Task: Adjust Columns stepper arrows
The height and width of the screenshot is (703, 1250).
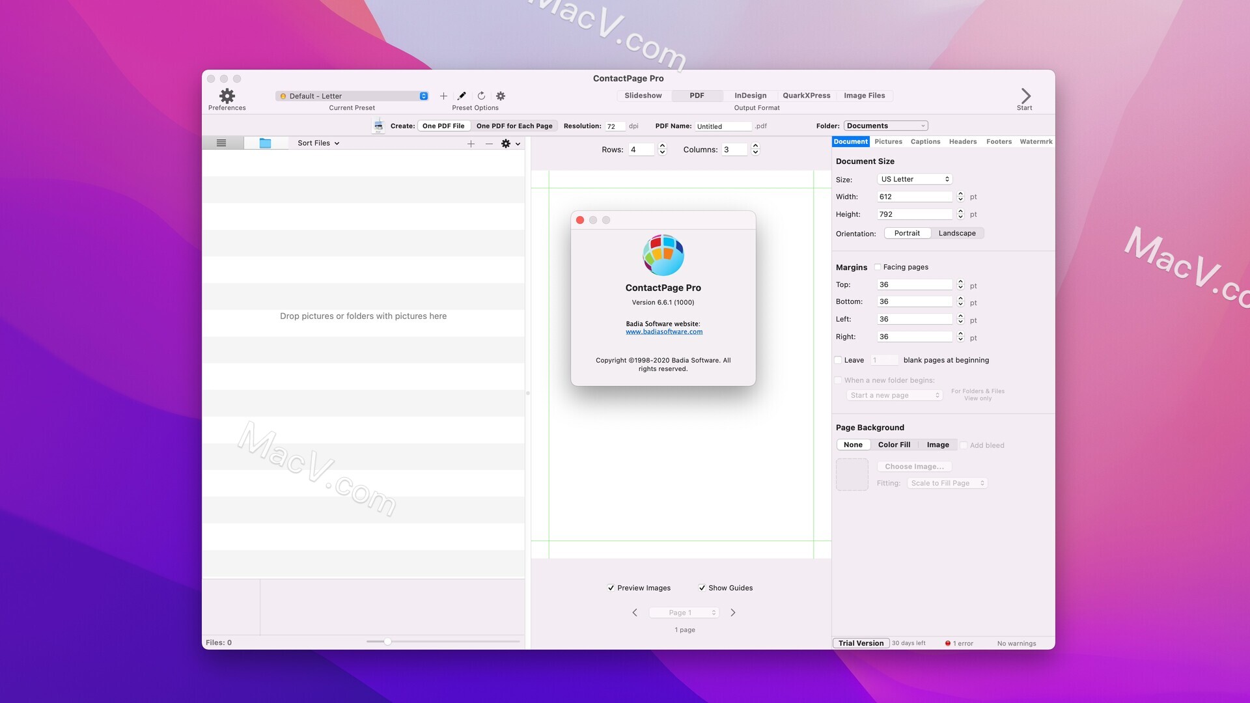Action: (x=755, y=149)
